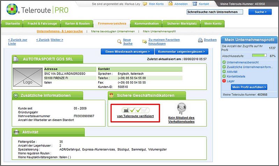Click the red warning icon beside Lager
Viewport: 279px width, 166px height.
pyautogui.click(x=224, y=81)
